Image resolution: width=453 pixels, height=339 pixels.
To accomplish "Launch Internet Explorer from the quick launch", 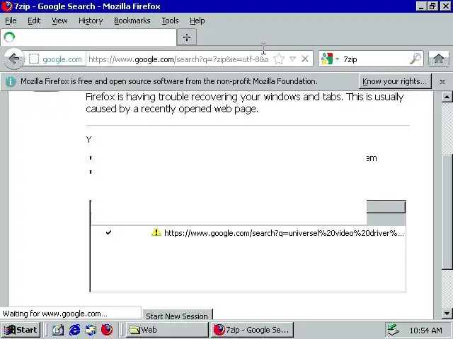I will pyautogui.click(x=74, y=330).
